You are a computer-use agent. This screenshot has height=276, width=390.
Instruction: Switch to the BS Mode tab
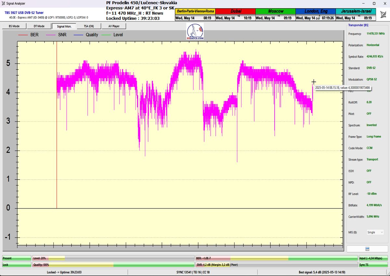(14, 26)
